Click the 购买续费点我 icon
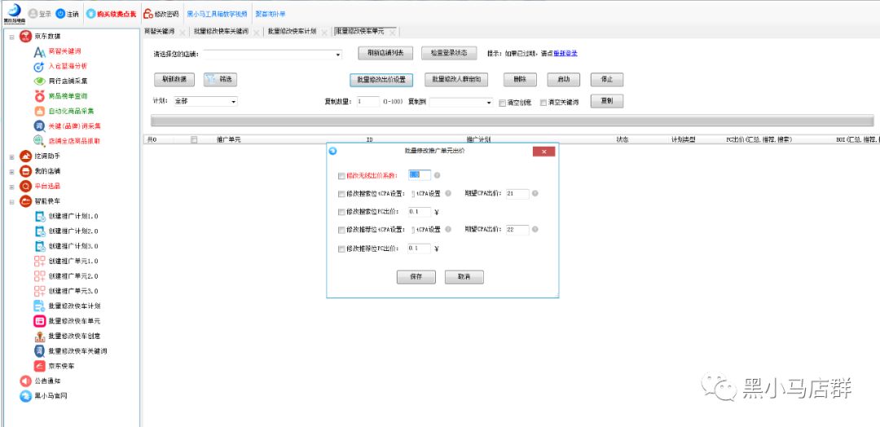 [90, 14]
